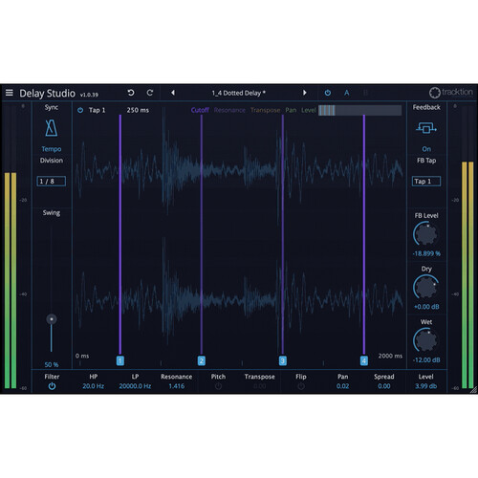Open the FB Tap selector showing Tap 1
Viewport: 478px width, 478px height.
(x=426, y=182)
